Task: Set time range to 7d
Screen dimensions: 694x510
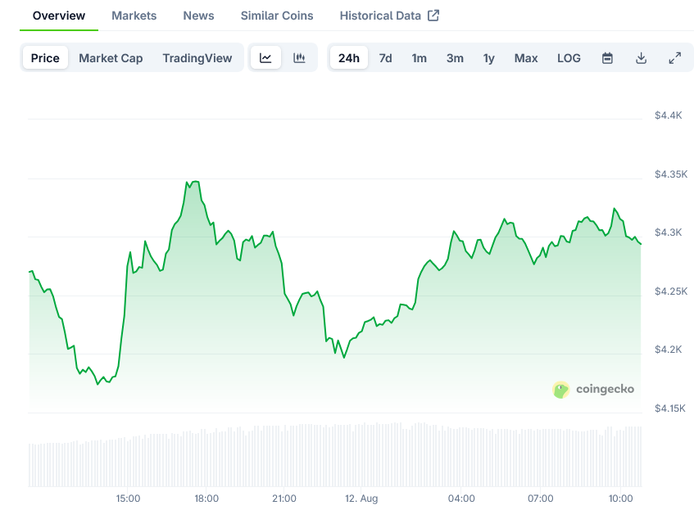Action: coord(385,58)
